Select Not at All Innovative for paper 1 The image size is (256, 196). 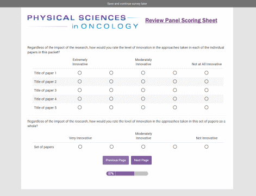(207, 73)
